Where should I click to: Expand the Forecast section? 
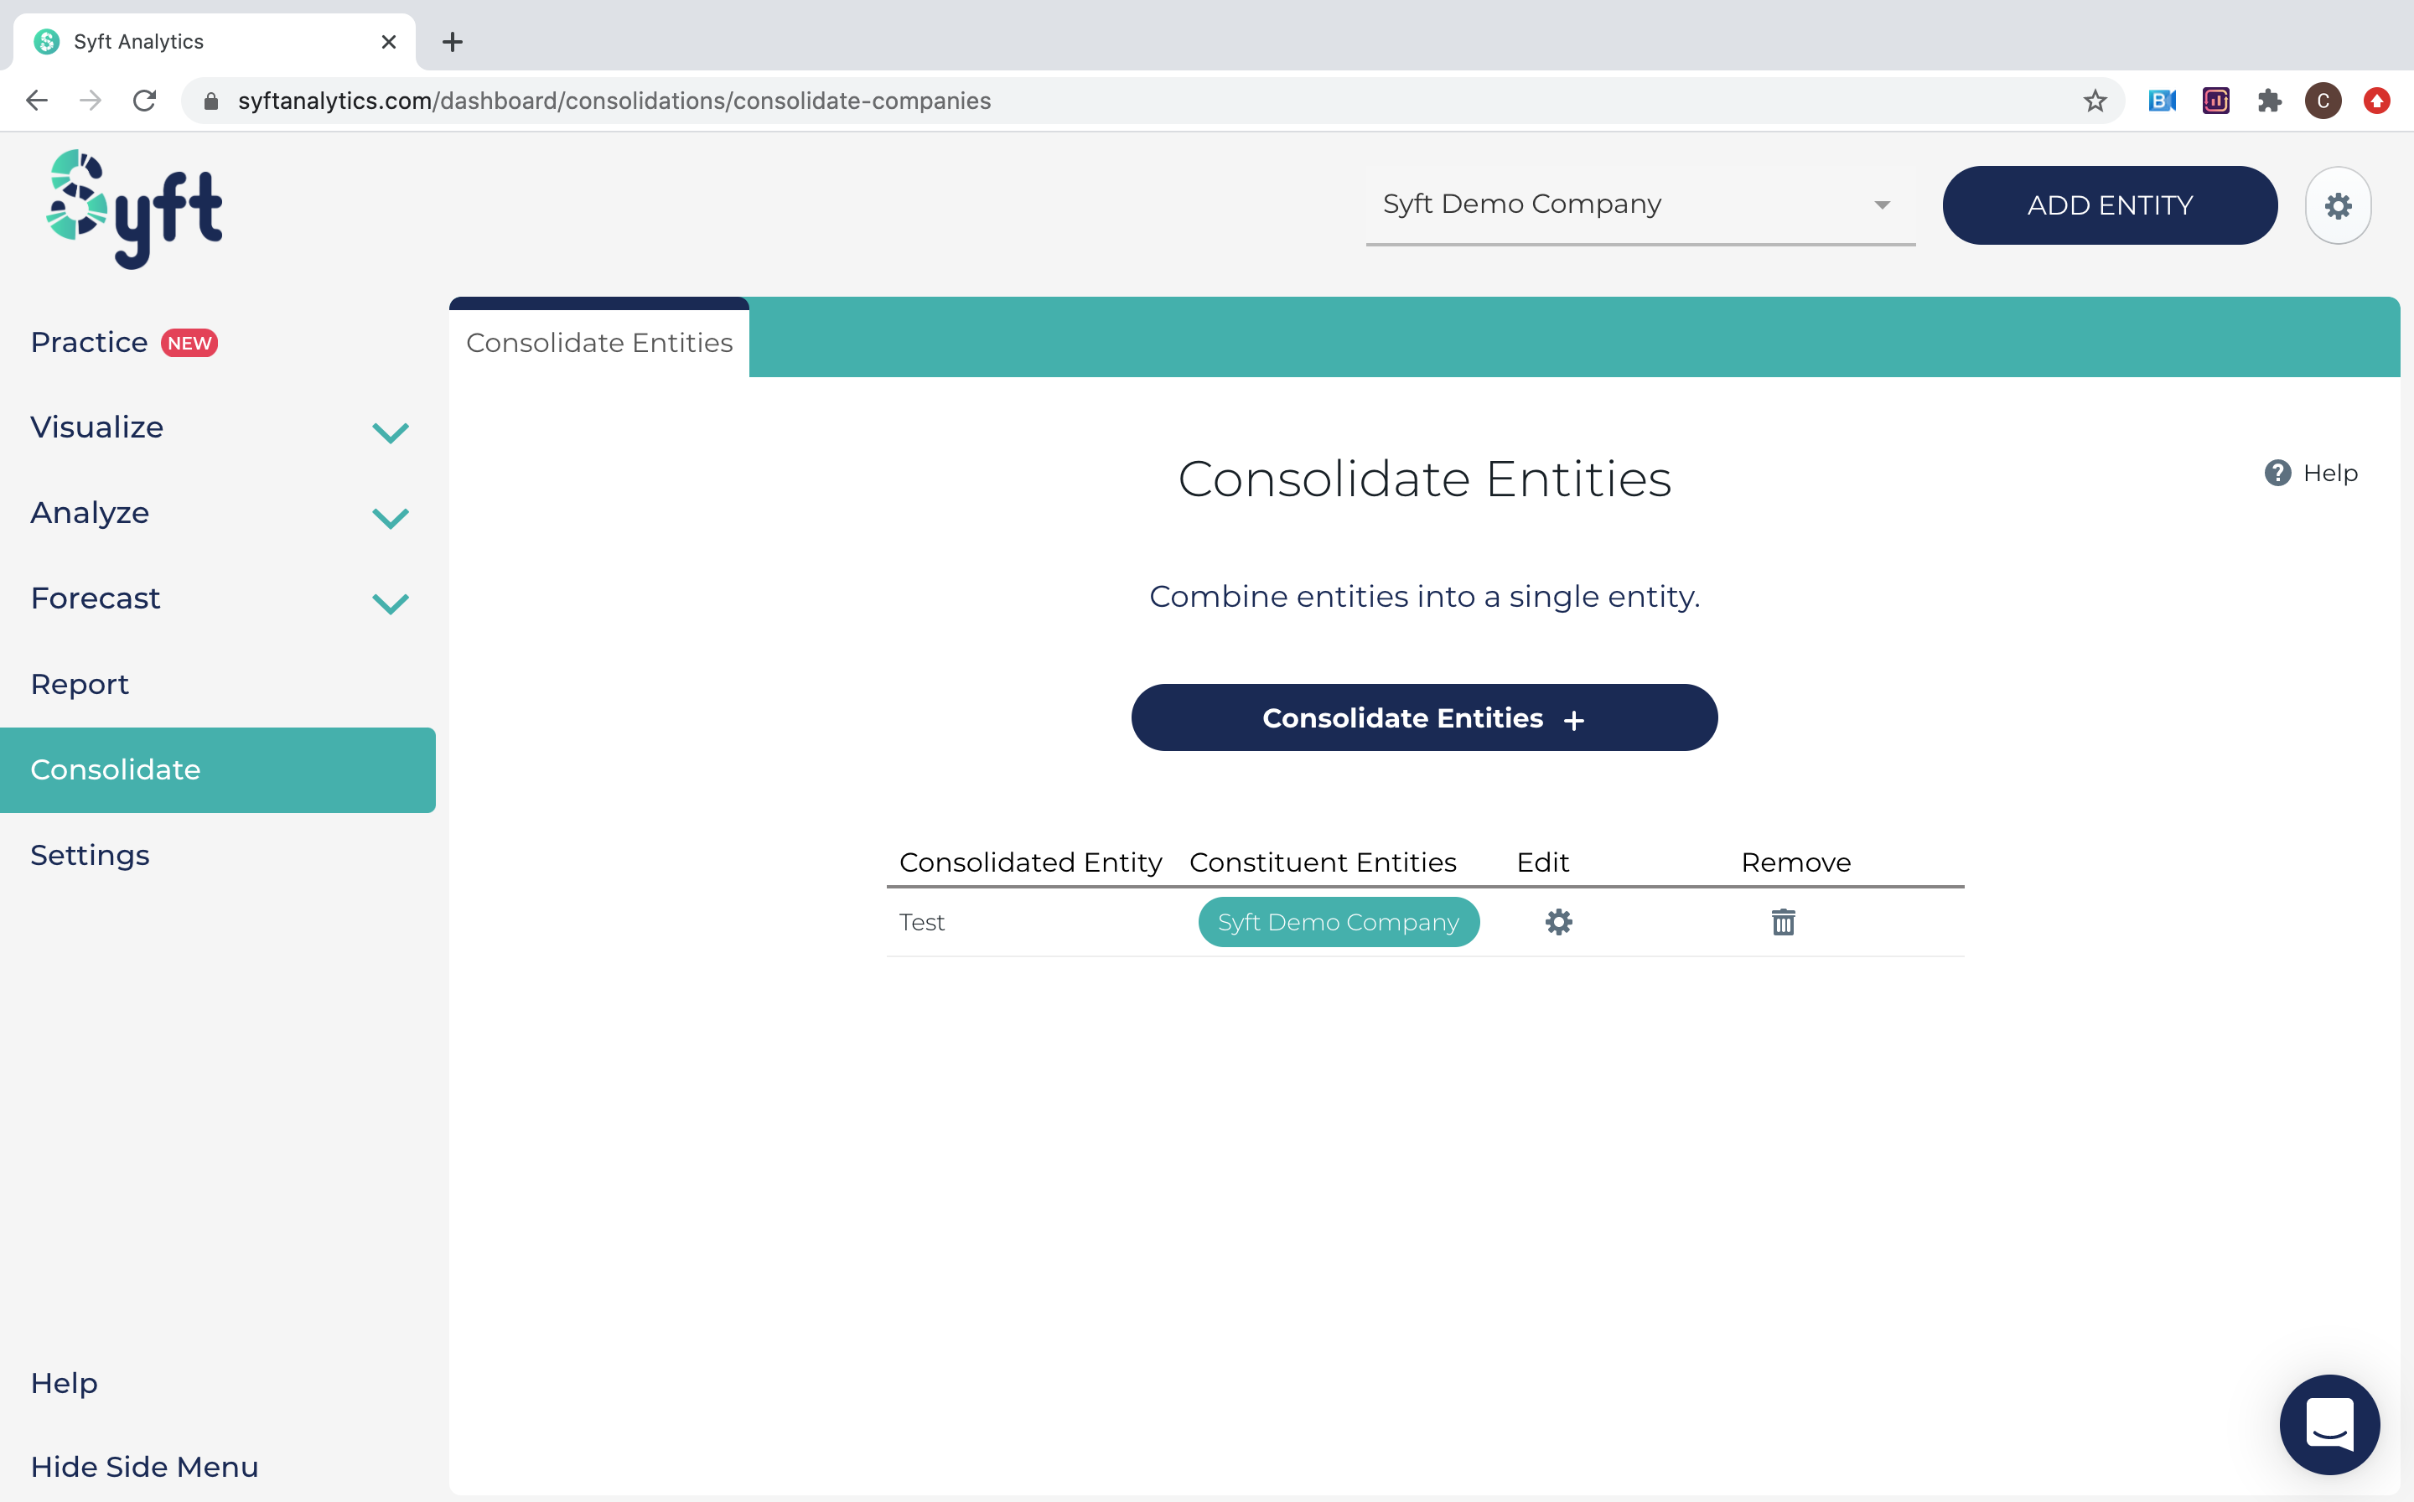coord(391,603)
